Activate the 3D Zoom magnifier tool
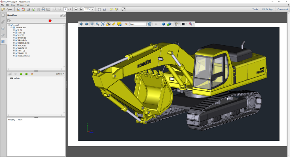This screenshot has height=157, width=290. coord(97,24)
